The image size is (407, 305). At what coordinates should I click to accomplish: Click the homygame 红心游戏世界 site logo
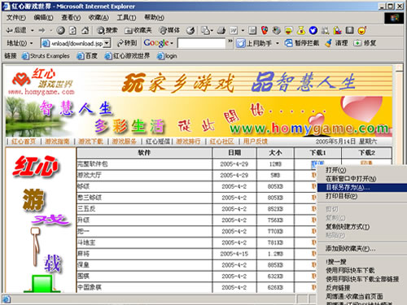pos(42,81)
